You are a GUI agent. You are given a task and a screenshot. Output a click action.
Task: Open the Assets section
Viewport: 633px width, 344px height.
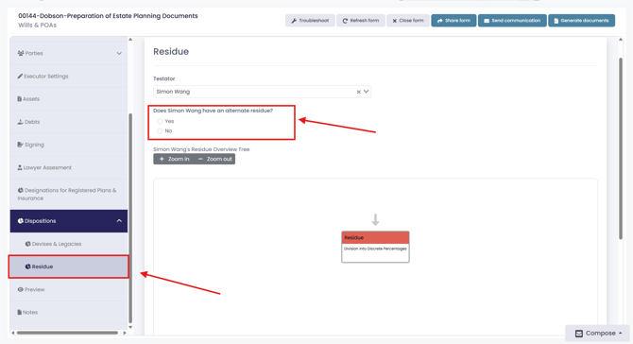pyautogui.click(x=69, y=99)
